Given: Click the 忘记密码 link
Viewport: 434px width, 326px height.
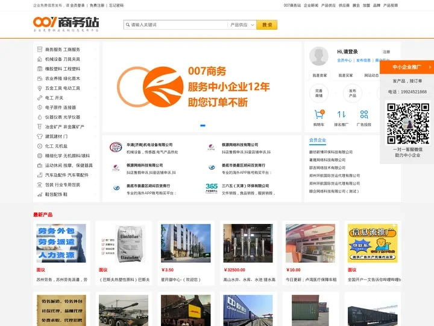Looking at the screenshot, I should tap(116, 5).
